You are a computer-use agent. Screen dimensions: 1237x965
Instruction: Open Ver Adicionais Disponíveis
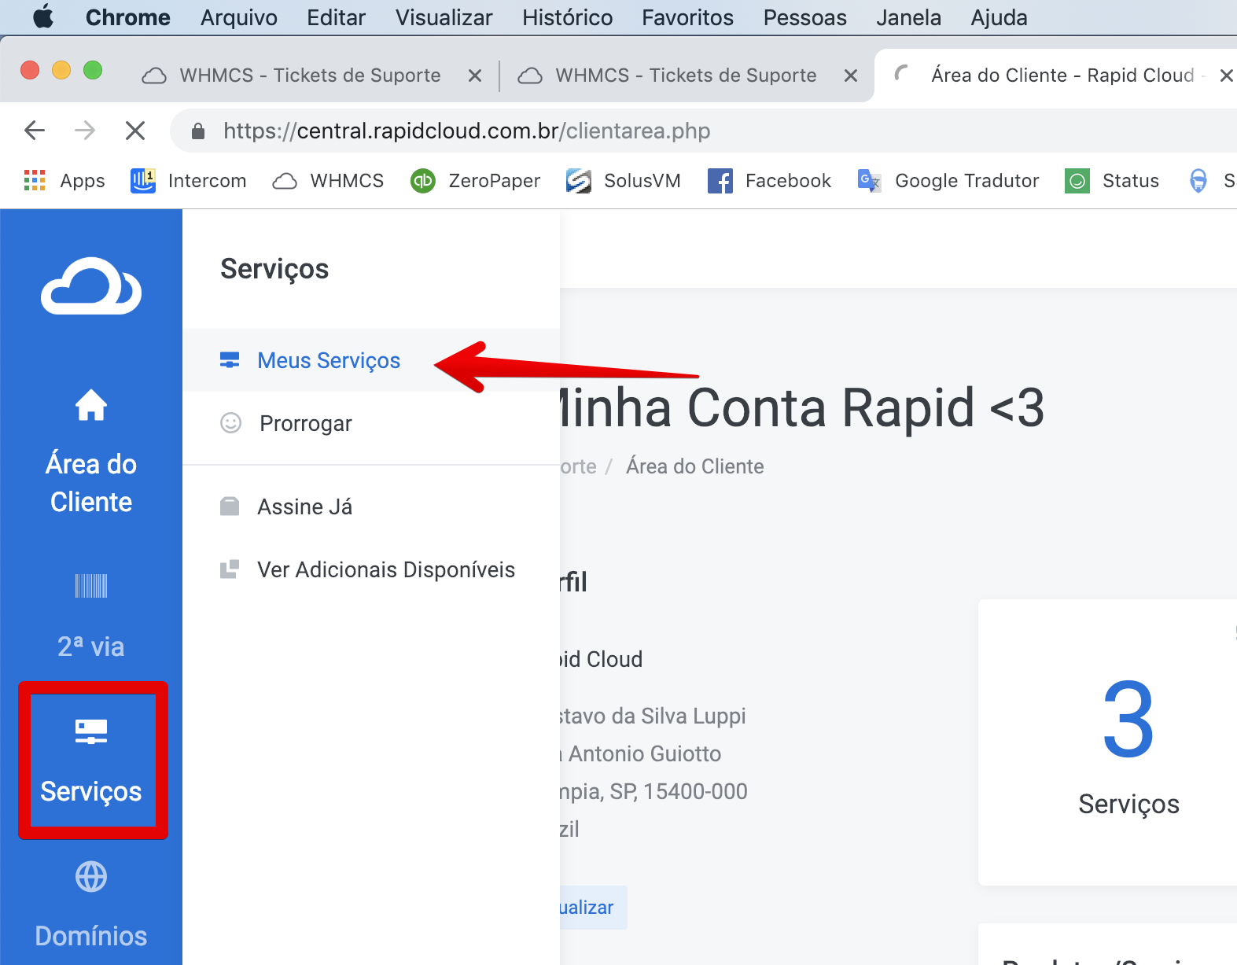click(371, 569)
